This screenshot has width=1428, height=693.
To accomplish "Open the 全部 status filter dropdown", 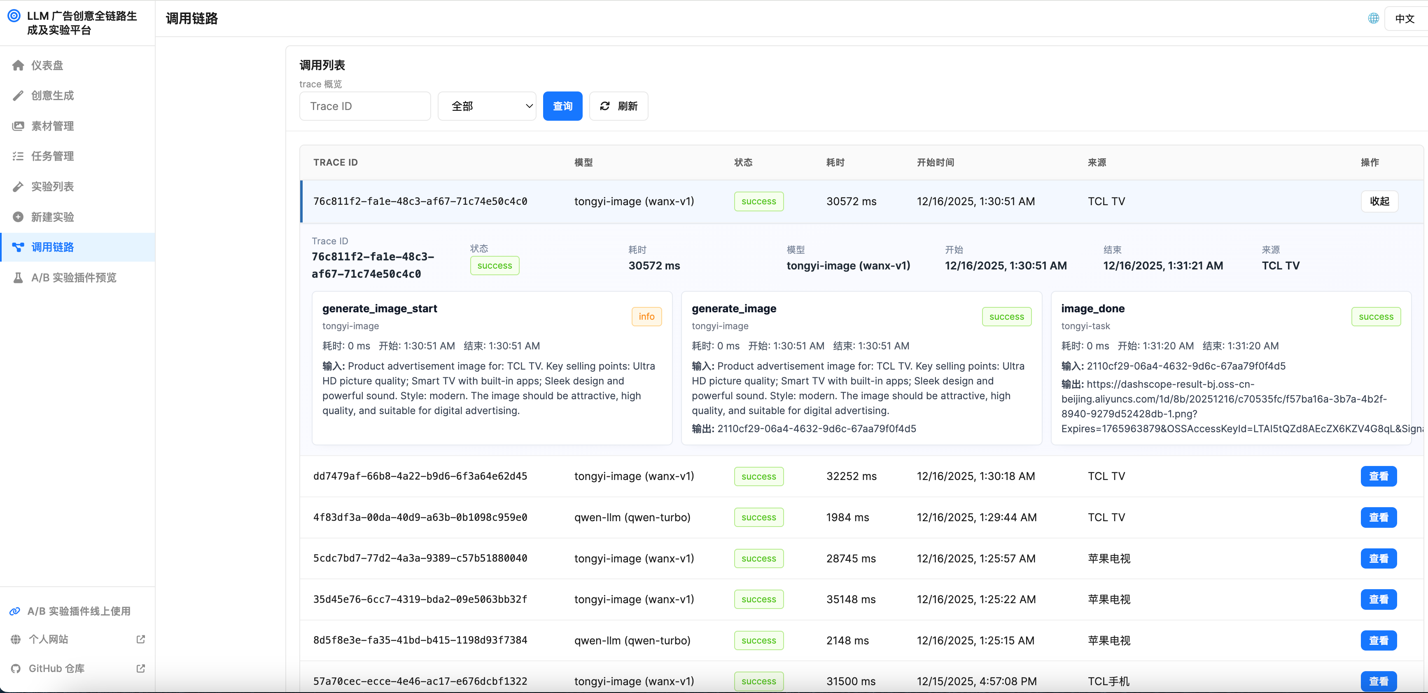I will pyautogui.click(x=487, y=106).
